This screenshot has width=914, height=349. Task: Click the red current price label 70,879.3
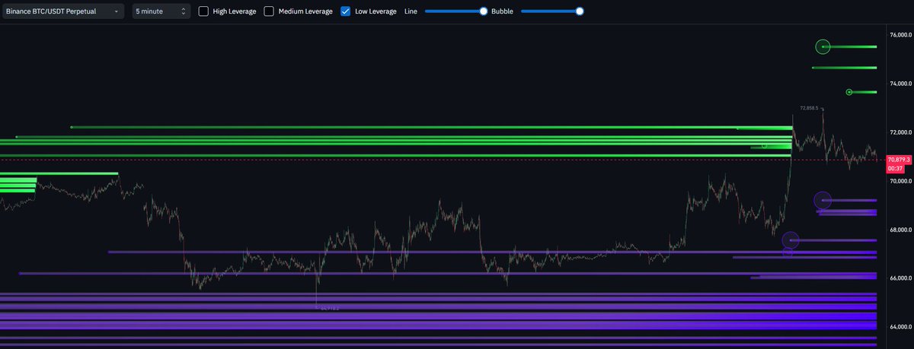(900, 160)
